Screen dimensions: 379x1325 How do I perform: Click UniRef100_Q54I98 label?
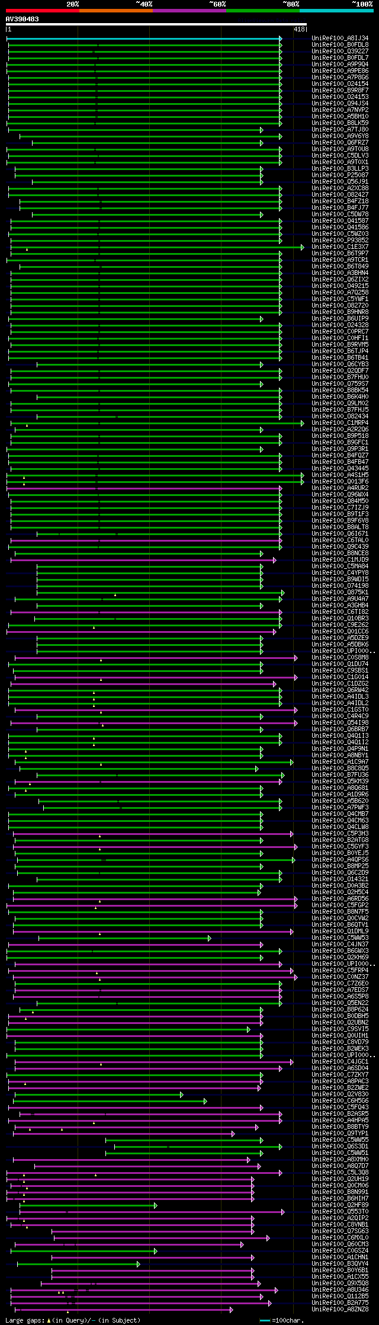pyautogui.click(x=340, y=722)
